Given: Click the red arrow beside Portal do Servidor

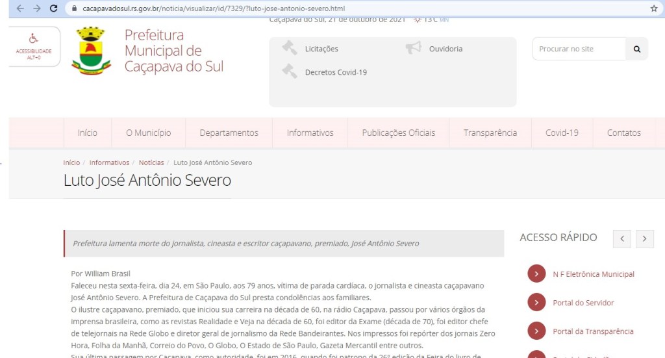Looking at the screenshot, I should pos(536,303).
